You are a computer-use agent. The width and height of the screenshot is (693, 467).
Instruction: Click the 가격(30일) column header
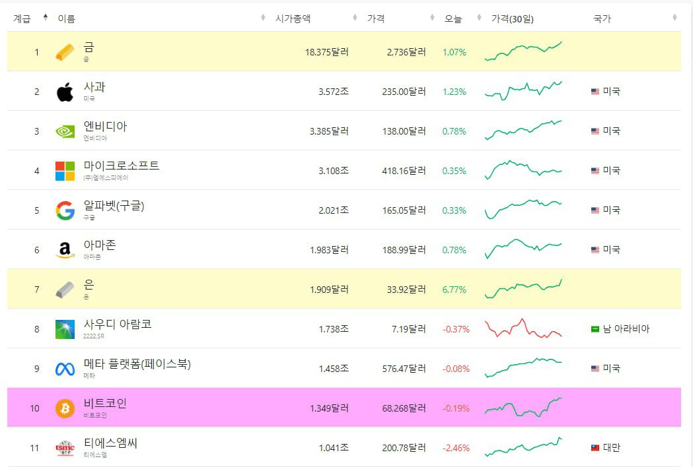coord(512,19)
